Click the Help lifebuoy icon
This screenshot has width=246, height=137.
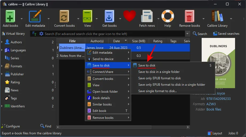(168, 16)
